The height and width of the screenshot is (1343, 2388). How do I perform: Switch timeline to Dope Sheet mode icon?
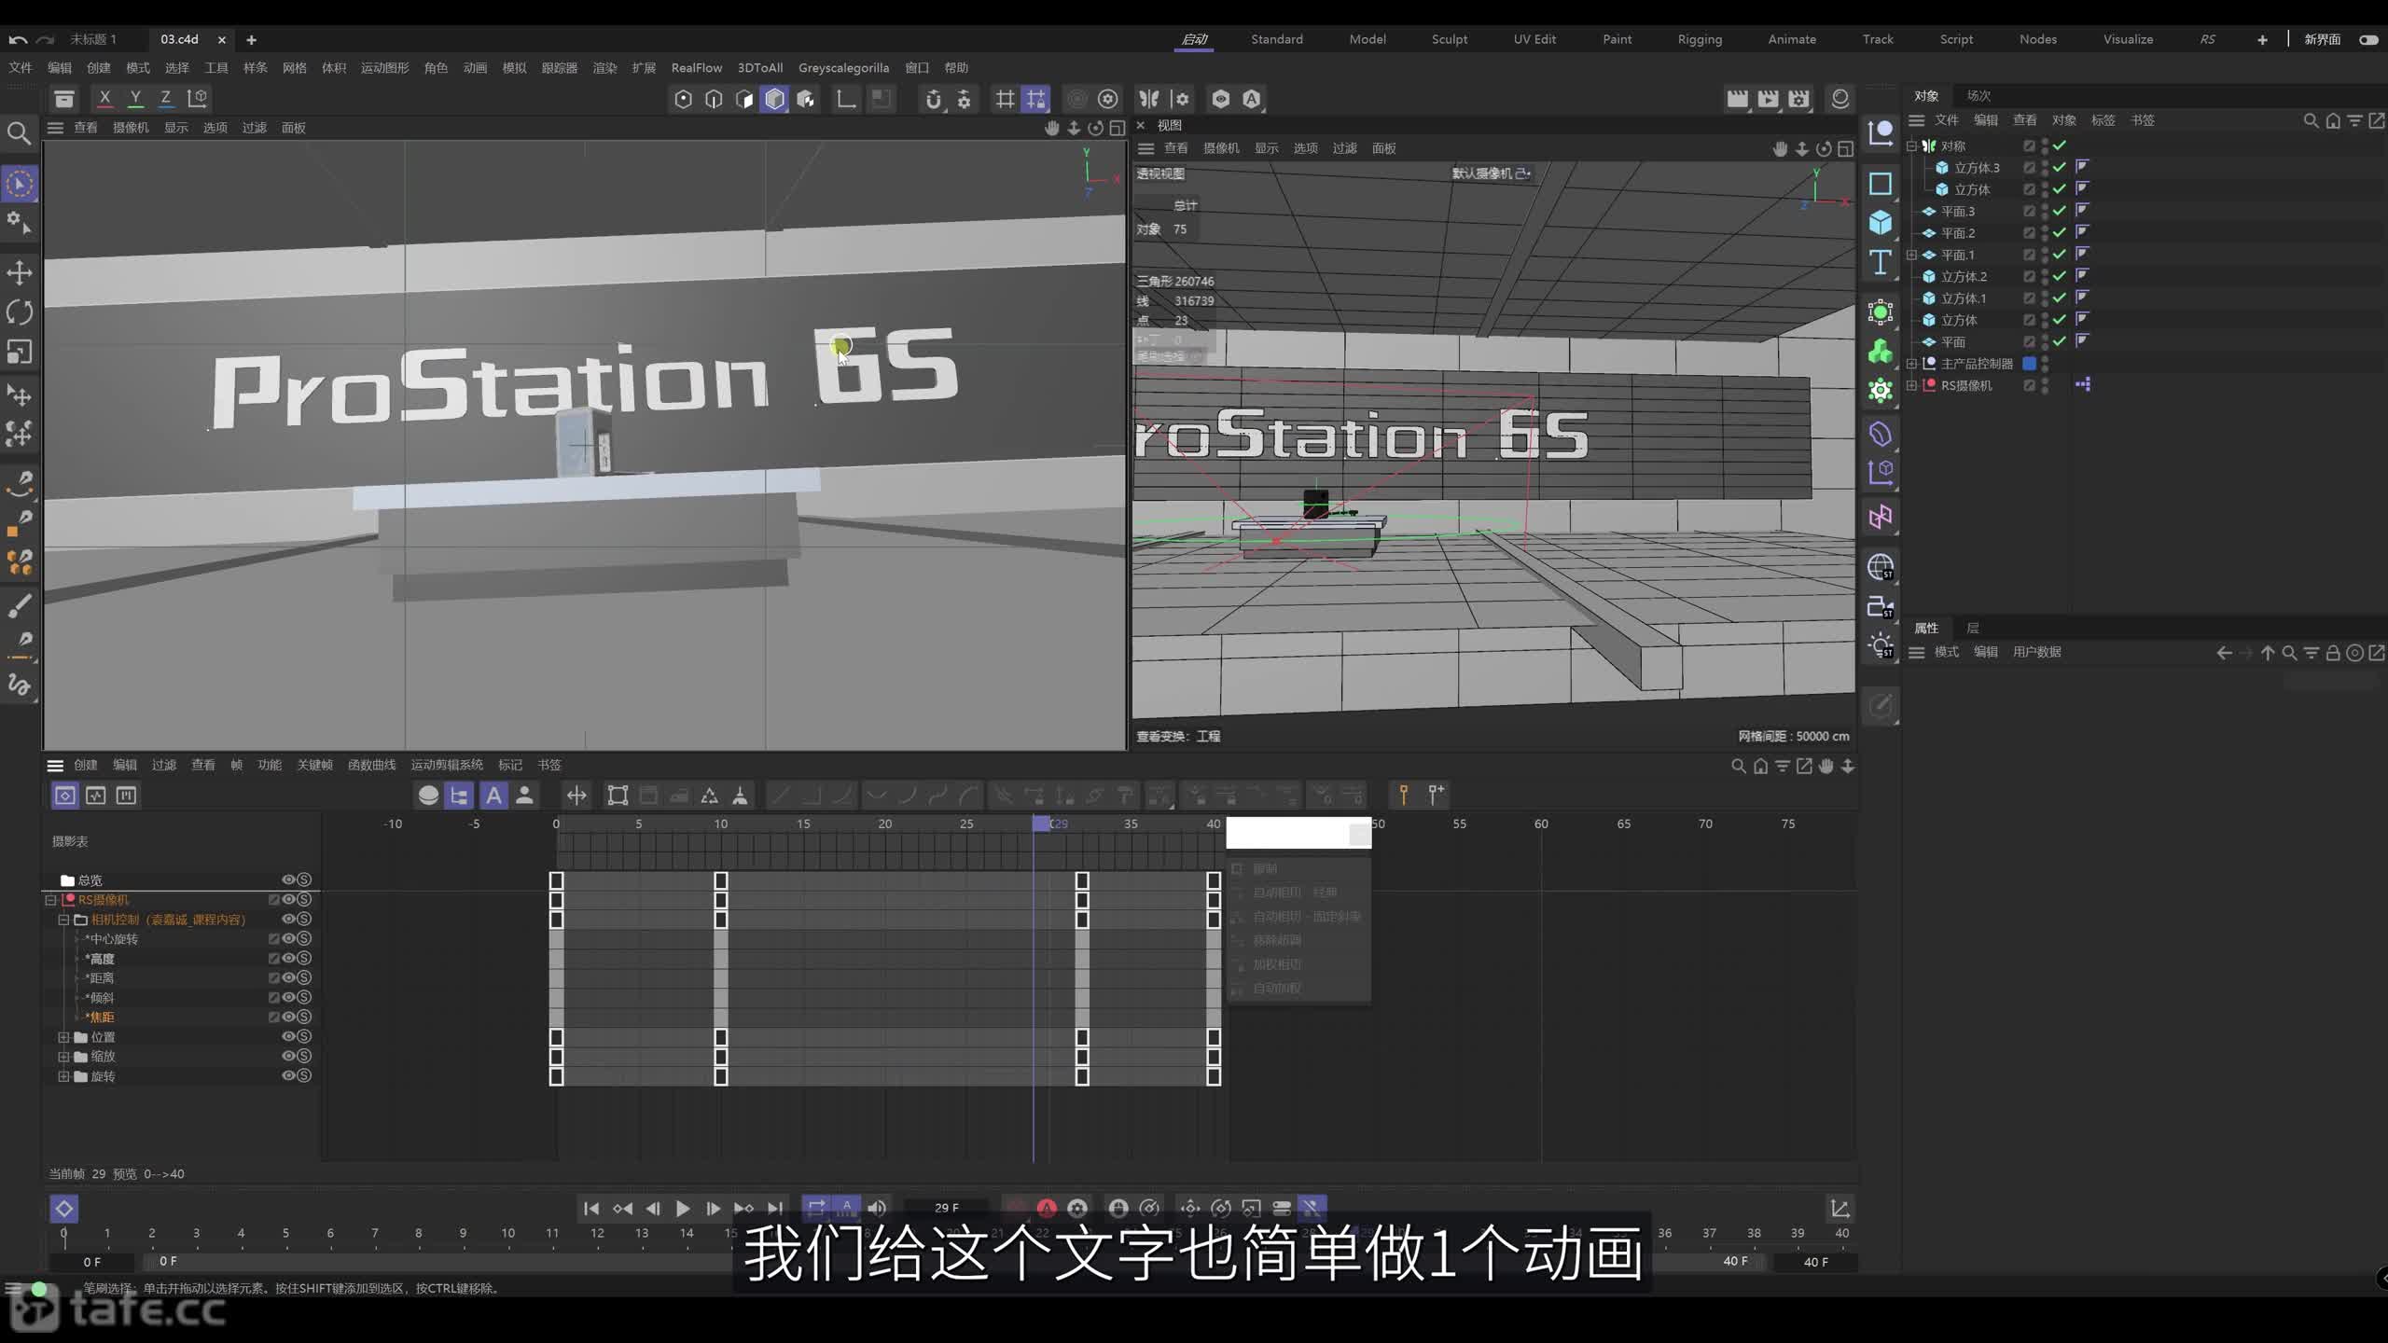[64, 796]
